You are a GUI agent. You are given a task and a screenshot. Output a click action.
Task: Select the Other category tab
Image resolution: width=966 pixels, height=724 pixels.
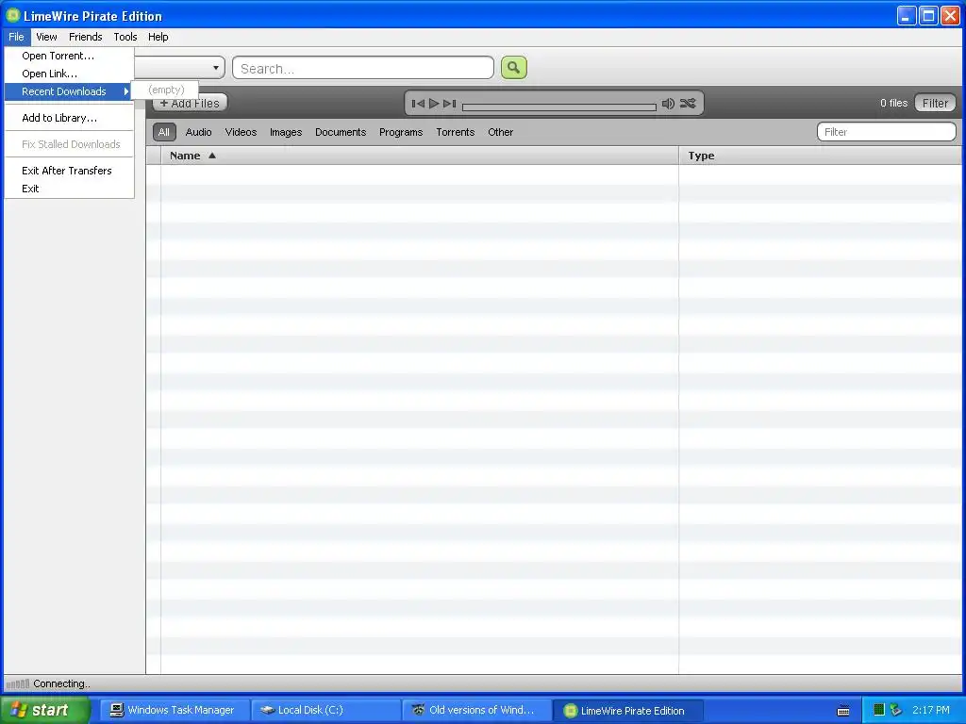(x=500, y=132)
